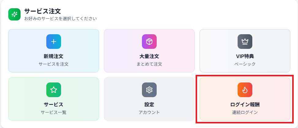
Task: Click the サービス注文 section heading
Action: (x=43, y=11)
